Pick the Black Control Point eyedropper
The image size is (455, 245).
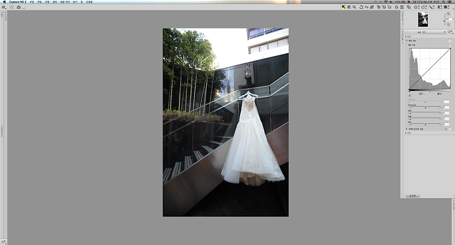click(x=379, y=7)
